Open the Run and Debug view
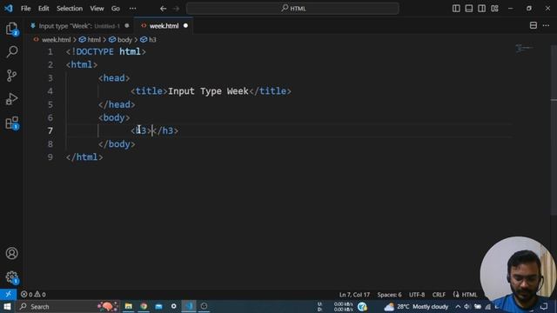This screenshot has width=557, height=313. coord(11,99)
